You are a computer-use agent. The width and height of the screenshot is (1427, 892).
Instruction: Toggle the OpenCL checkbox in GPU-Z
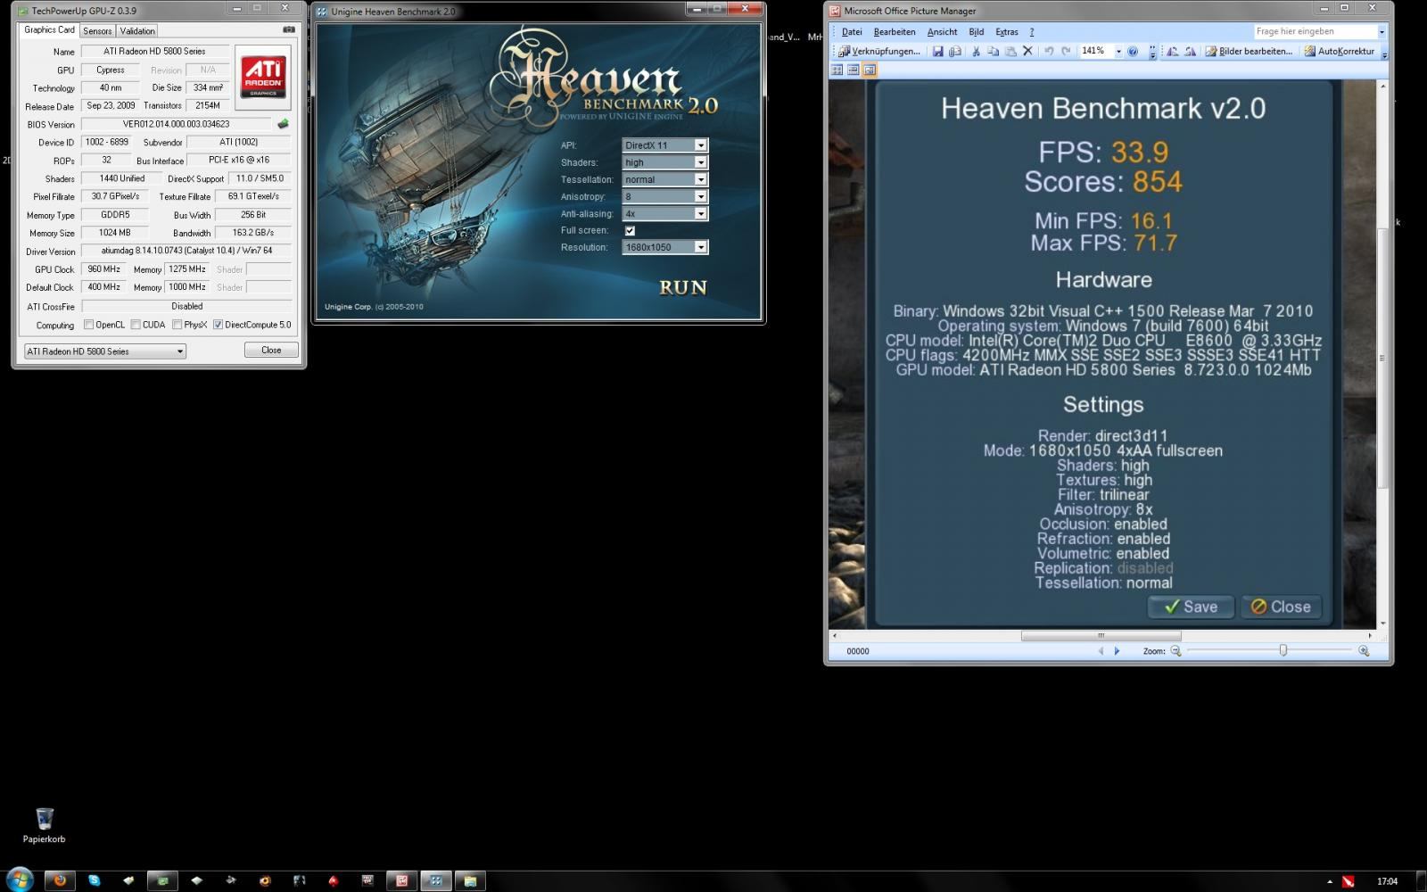88,325
